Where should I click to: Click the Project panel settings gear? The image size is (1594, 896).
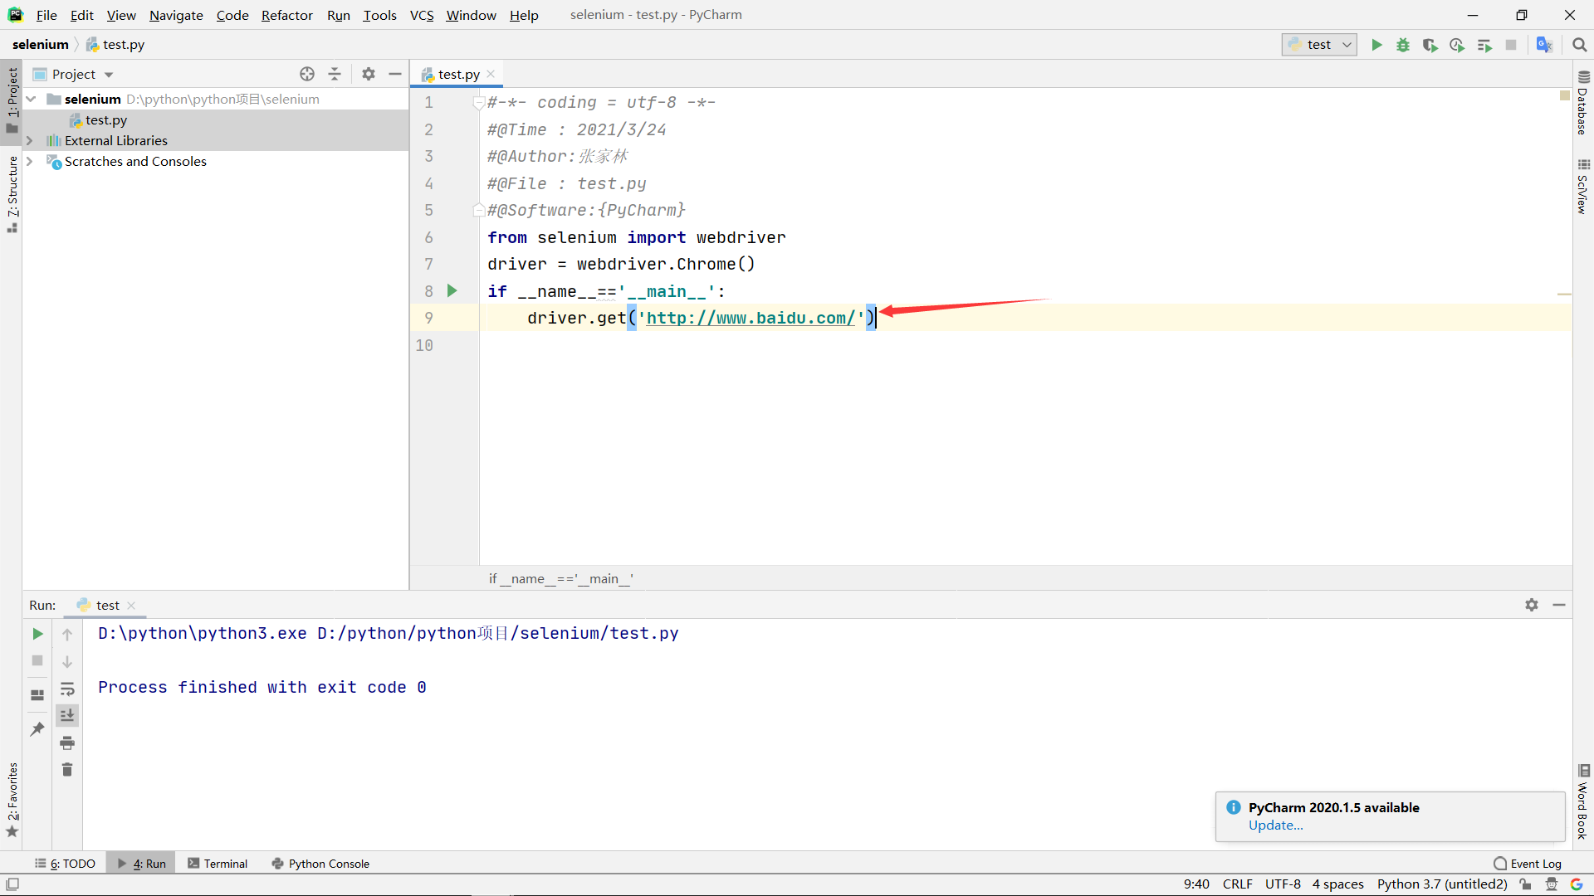pos(369,74)
